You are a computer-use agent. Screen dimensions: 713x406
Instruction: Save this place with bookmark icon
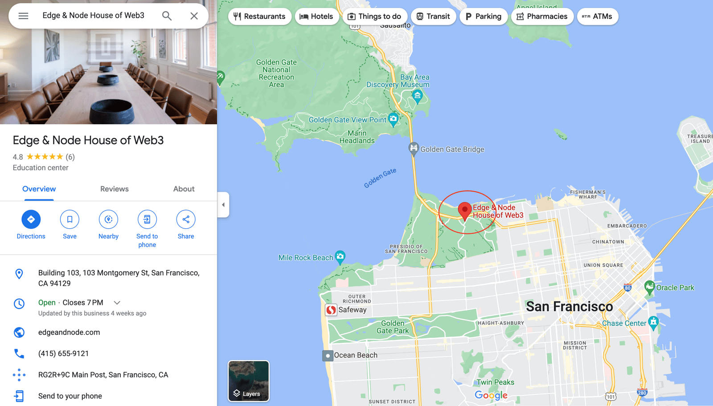coord(70,219)
